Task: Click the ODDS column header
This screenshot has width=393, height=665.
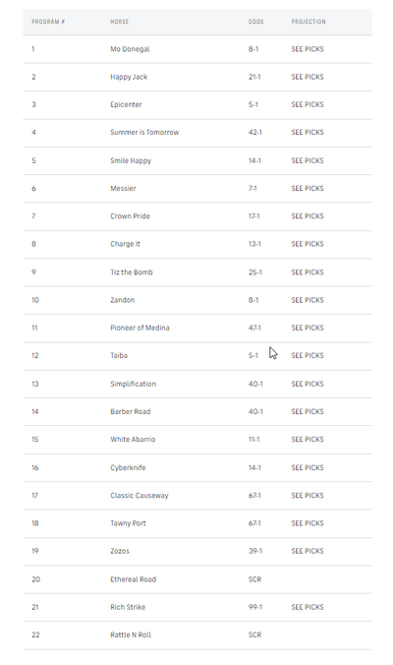Action: pos(255,22)
